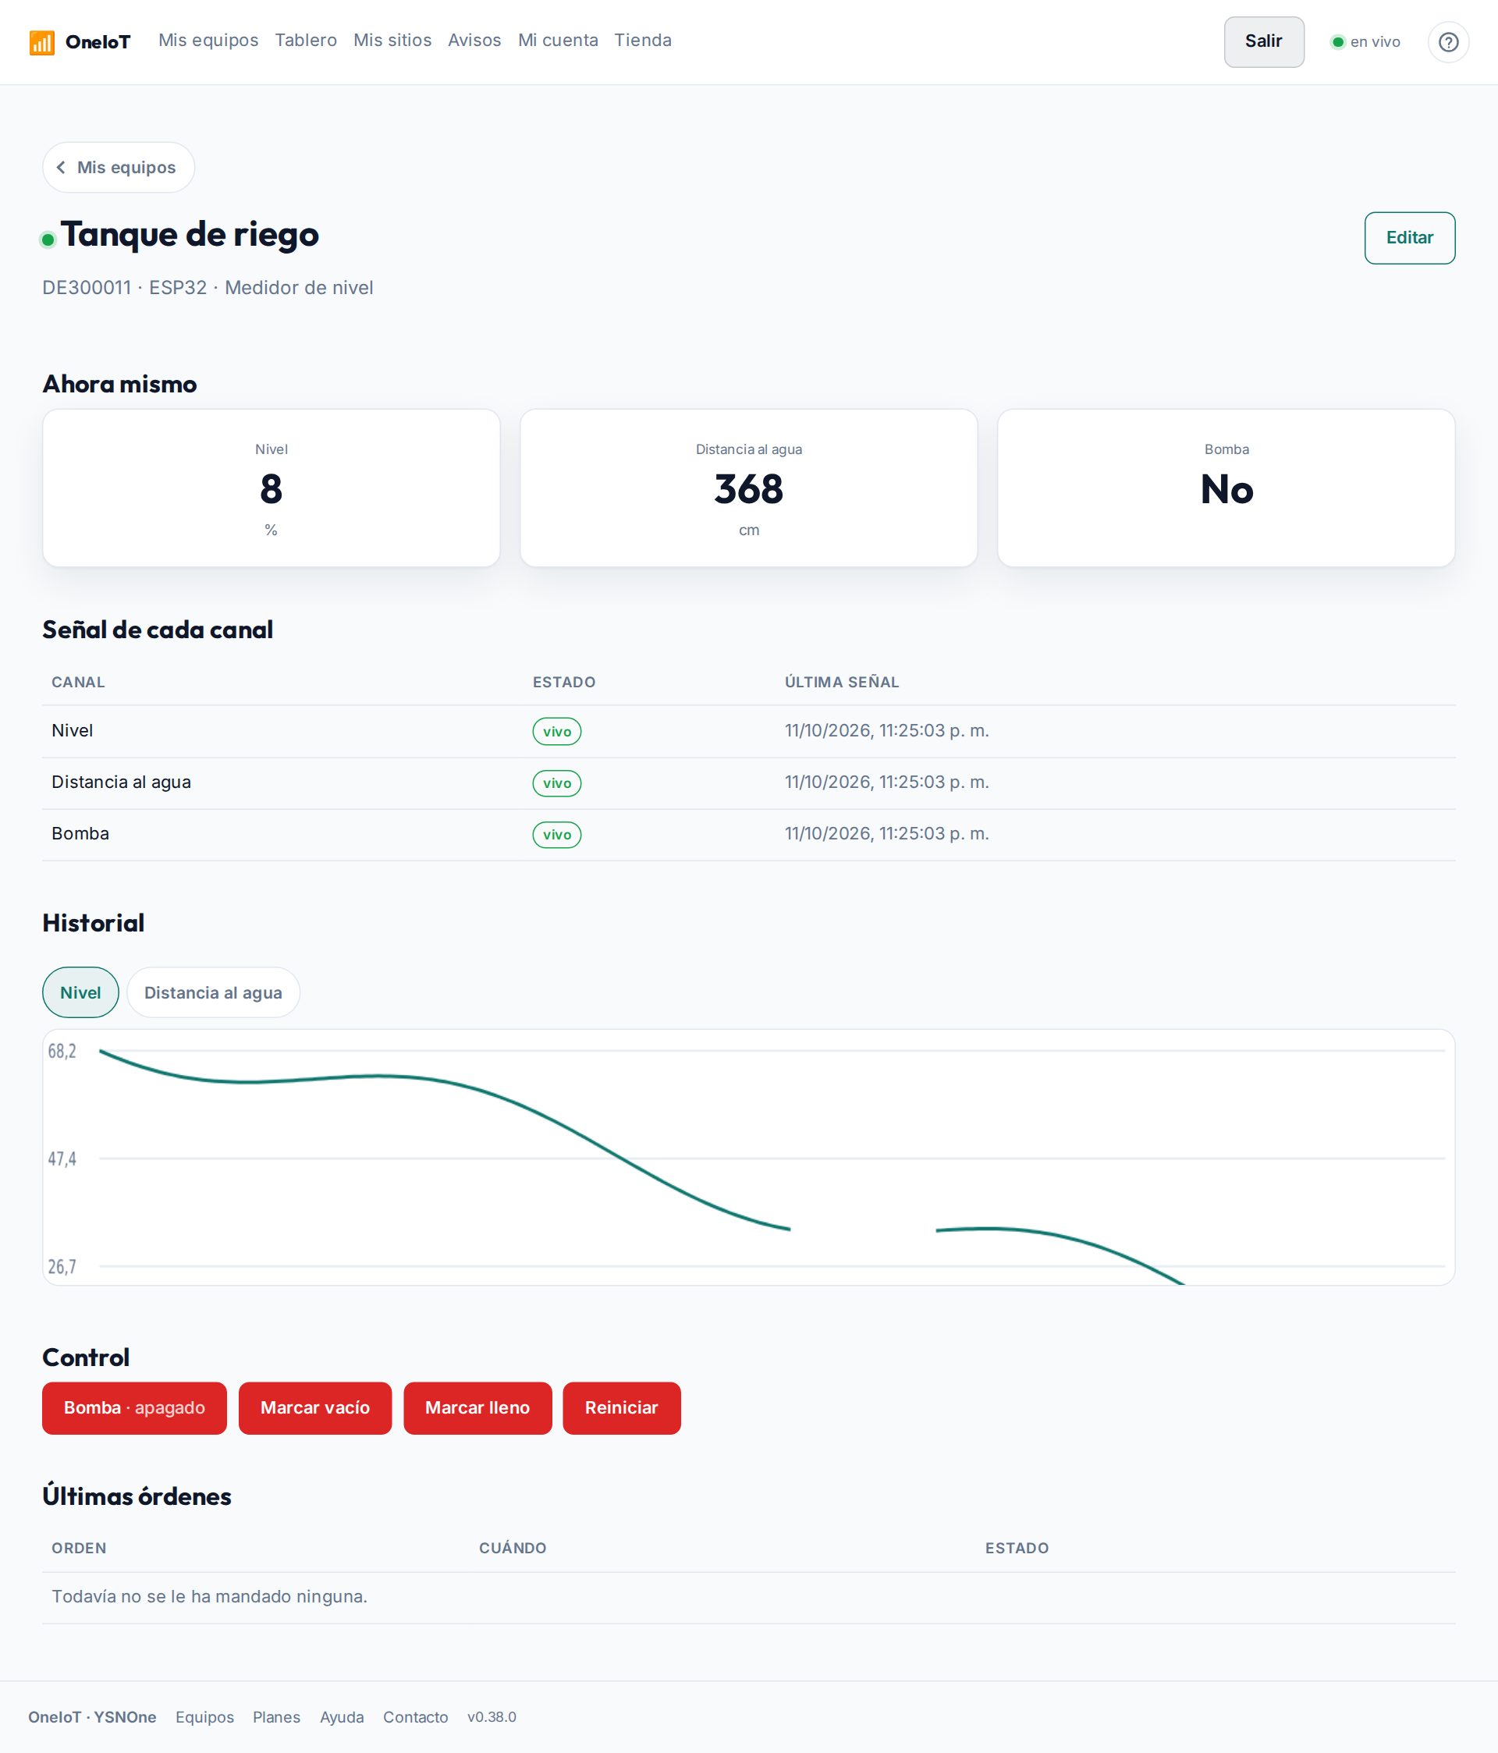Screen dimensions: 1498x1753
Task: Open Mis sitios menu item
Action: pos(392,40)
